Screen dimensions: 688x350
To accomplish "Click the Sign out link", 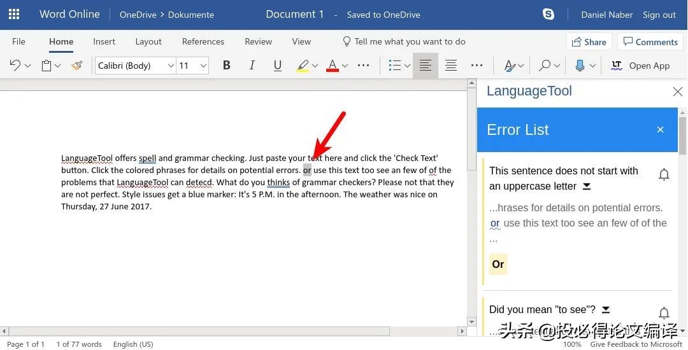I will point(659,15).
